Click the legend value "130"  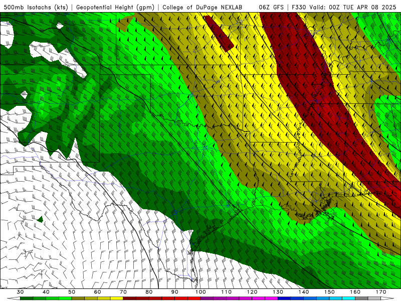(x=278, y=292)
